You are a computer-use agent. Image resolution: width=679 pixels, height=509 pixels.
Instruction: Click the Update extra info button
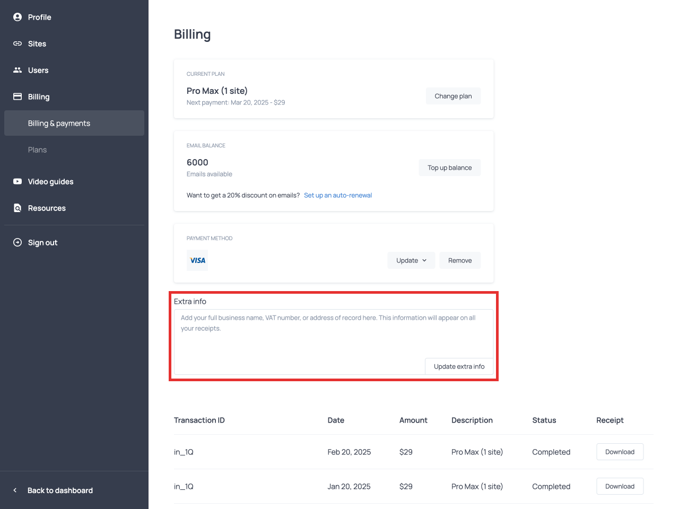[x=459, y=366]
